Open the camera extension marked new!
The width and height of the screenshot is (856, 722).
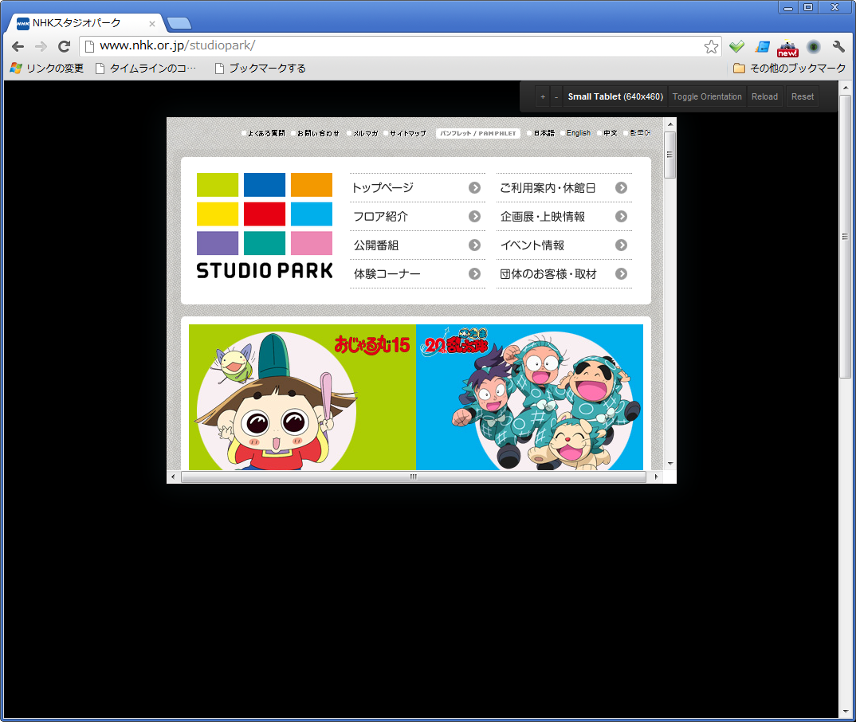[x=787, y=48]
